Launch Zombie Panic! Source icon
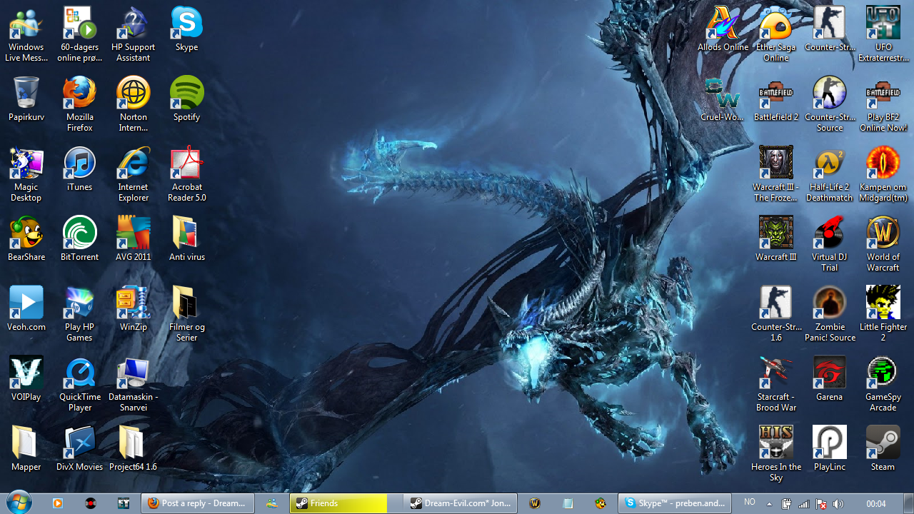Viewport: 914px width, 514px height. (x=829, y=303)
